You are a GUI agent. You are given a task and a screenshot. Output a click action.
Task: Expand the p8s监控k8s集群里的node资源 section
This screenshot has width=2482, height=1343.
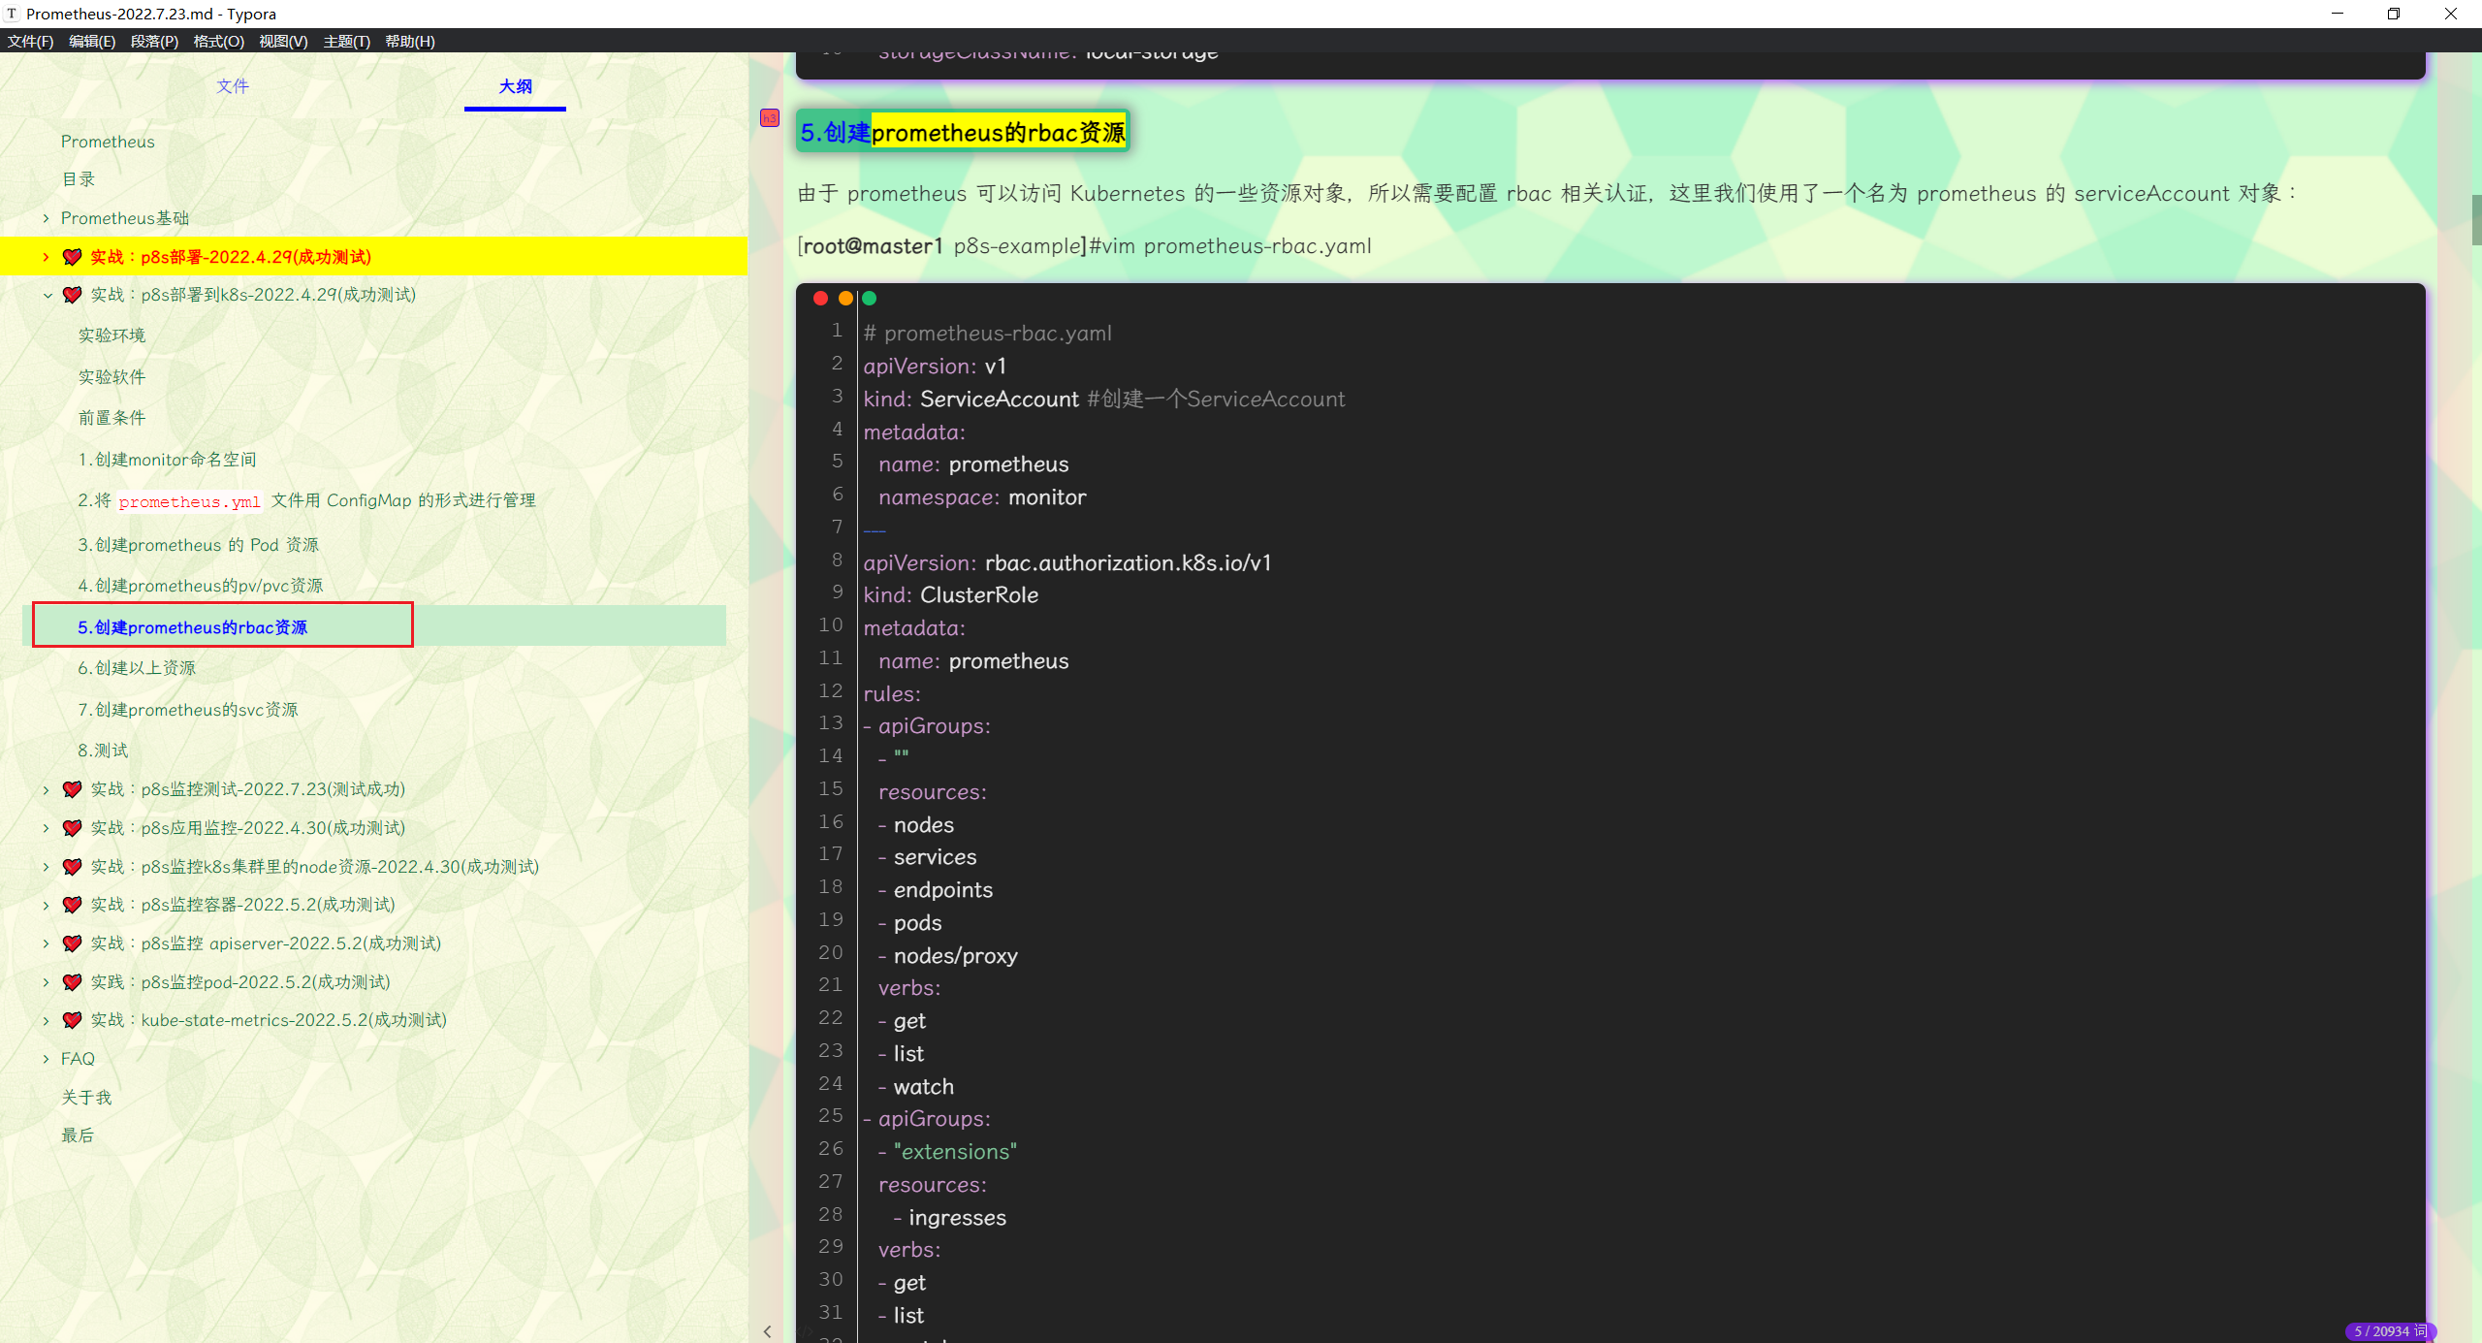click(46, 867)
